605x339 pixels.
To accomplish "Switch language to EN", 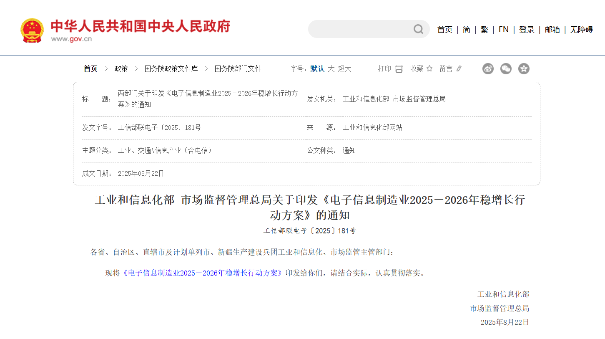I will [x=504, y=30].
